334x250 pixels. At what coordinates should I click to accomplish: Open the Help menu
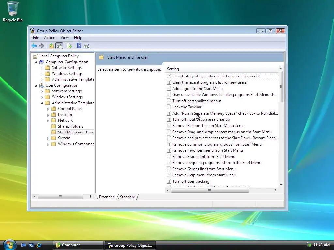point(78,38)
